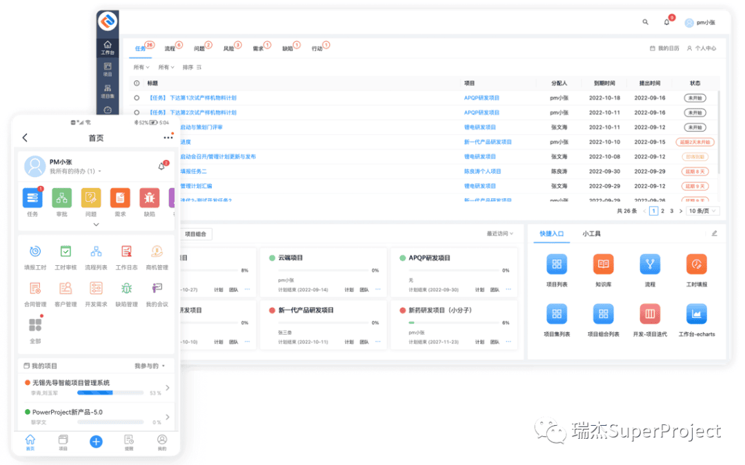Tap the mobile notification bell icon

click(161, 167)
